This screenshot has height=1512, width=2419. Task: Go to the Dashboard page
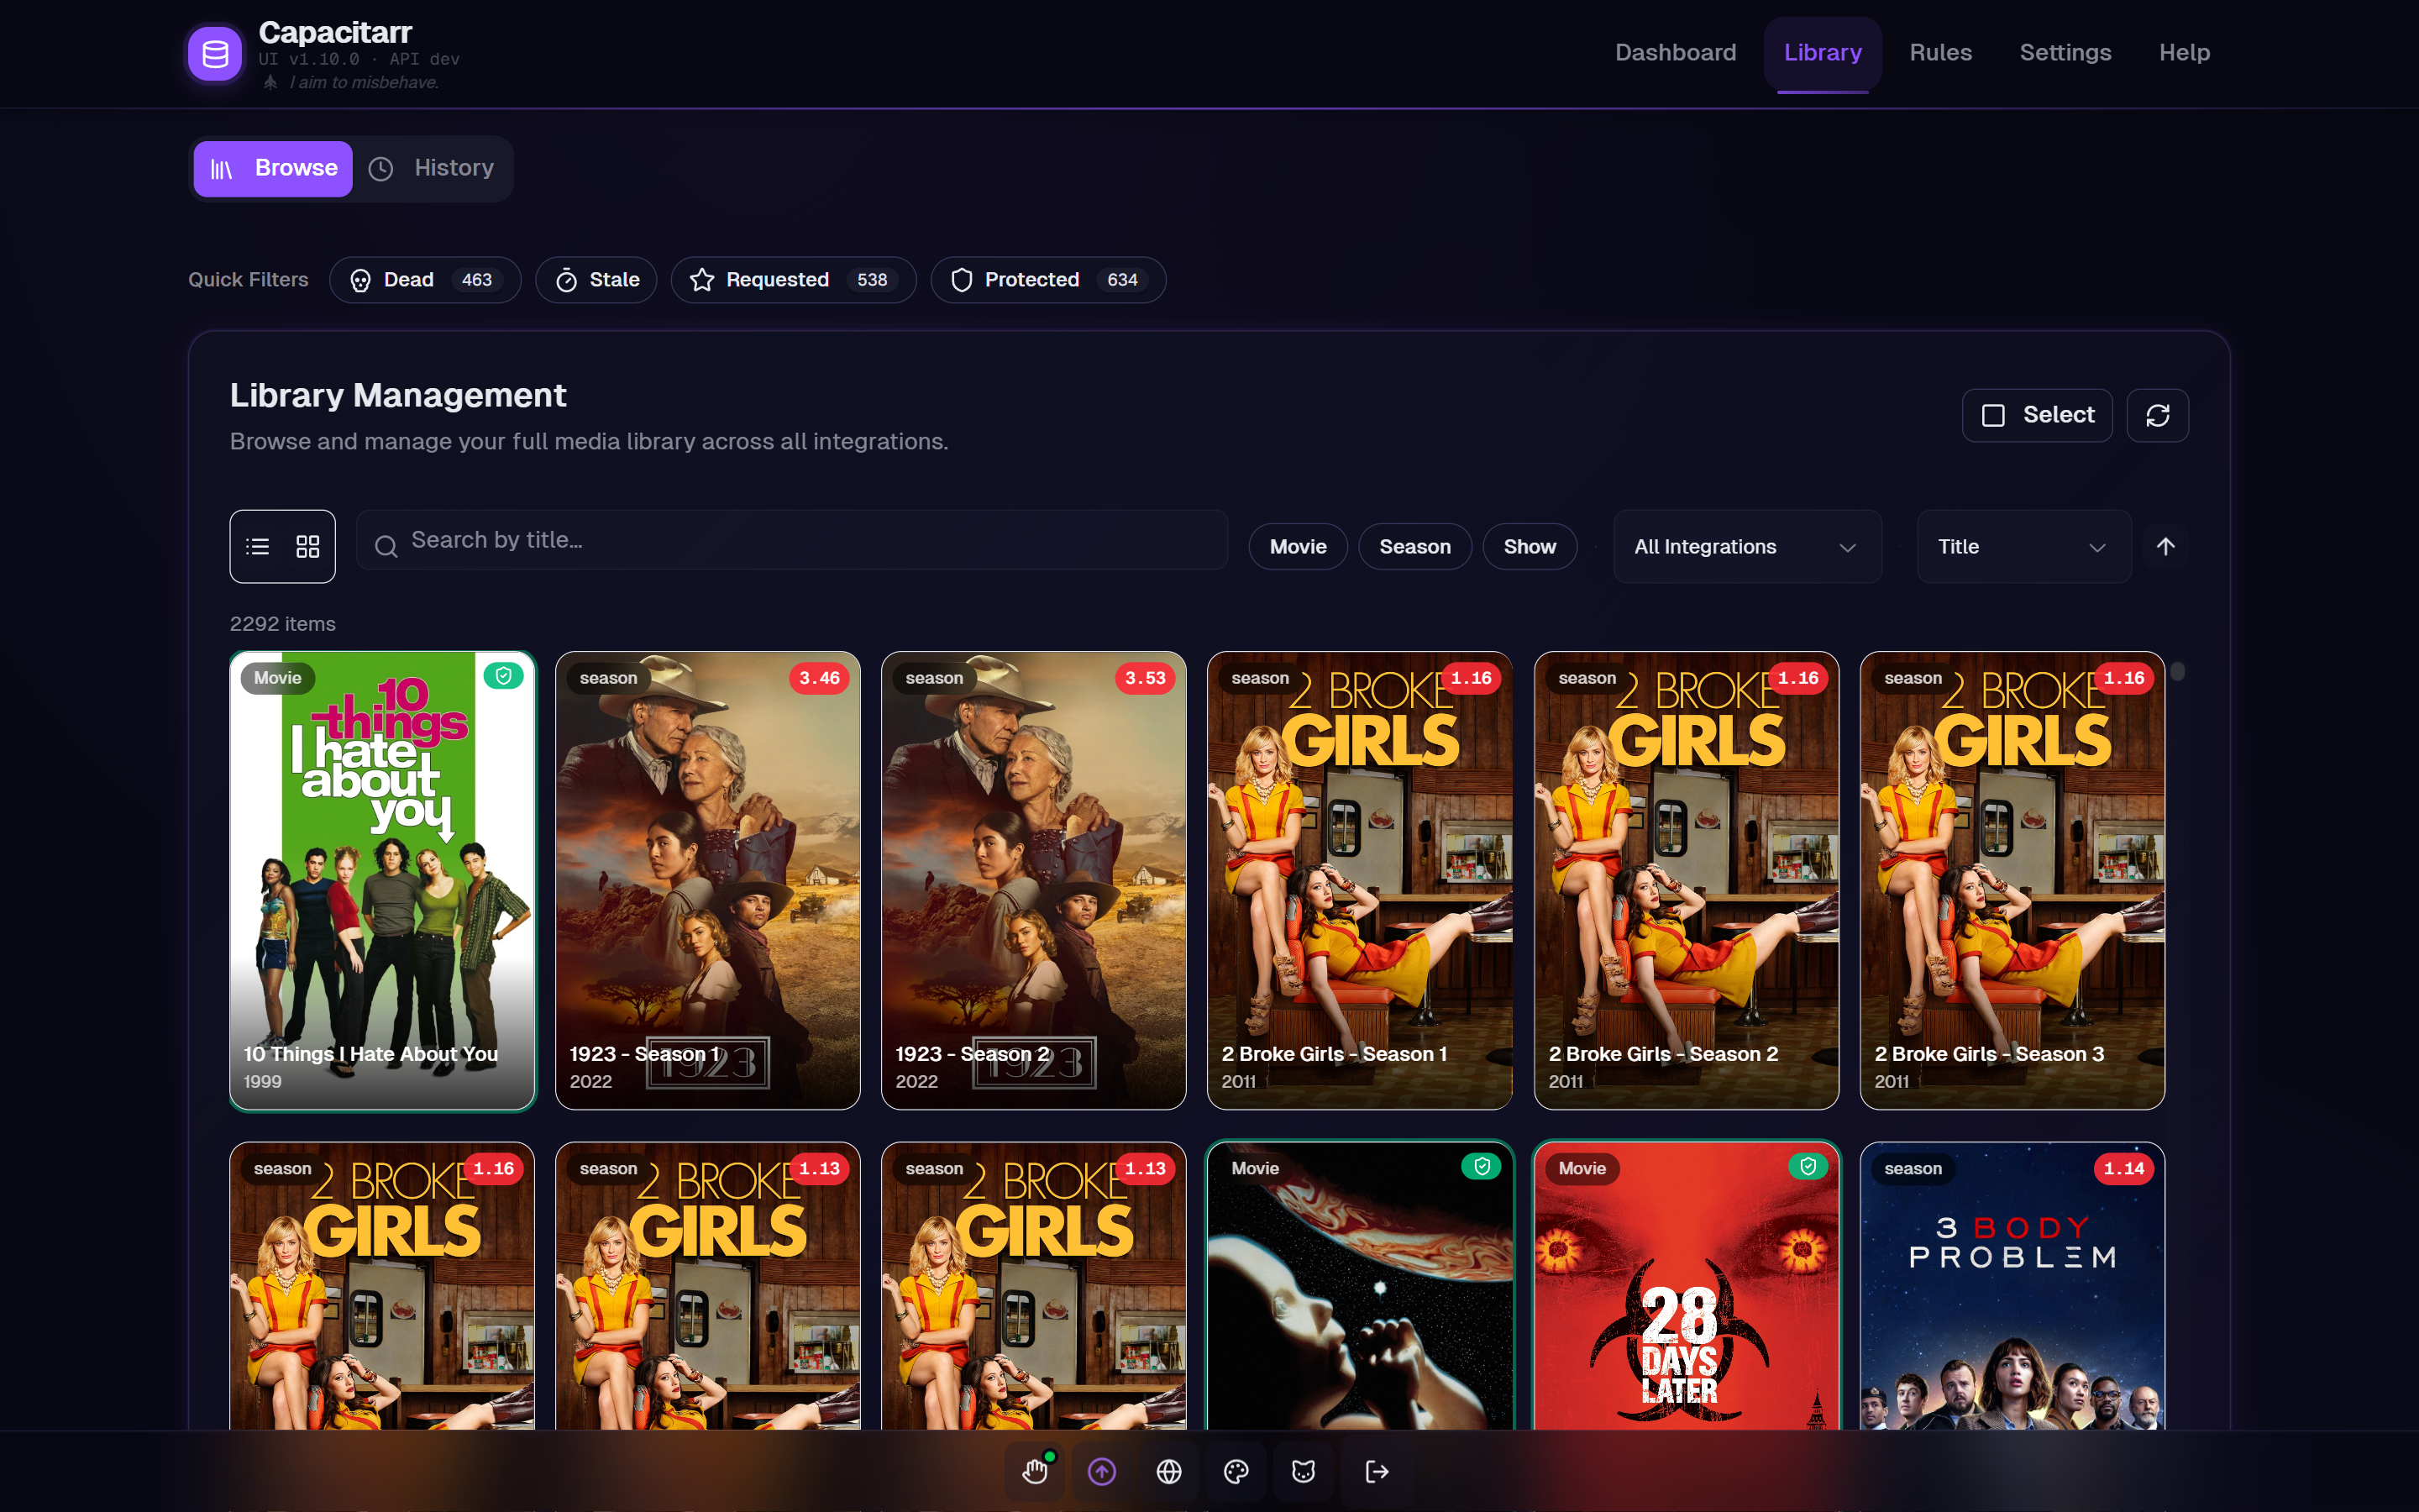[x=1676, y=53]
